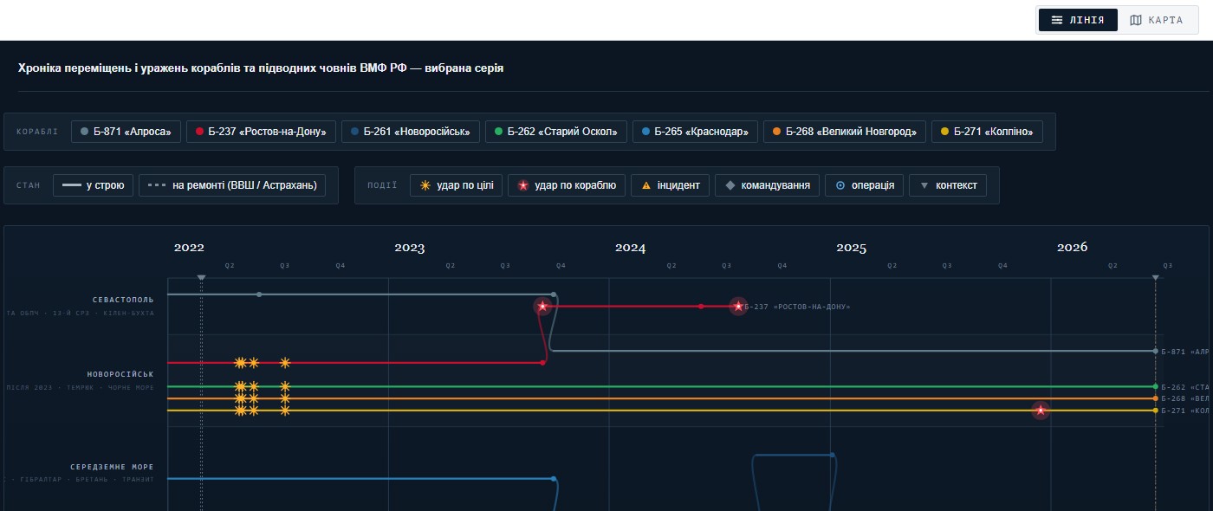This screenshot has width=1213, height=511.
Task: Toggle ship Б-871 «Алроса» filter
Action: 126,132
